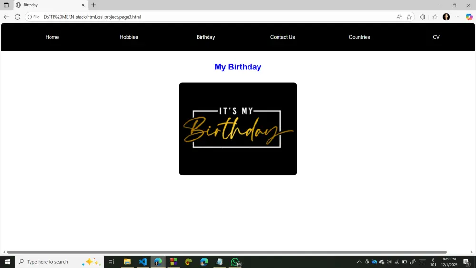476x268 pixels.
Task: Open a new browser tab
Action: 93,5
